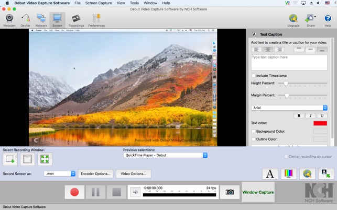Enable the Outline Color checkbox
Viewport: 337px width, 210px height.
[254, 139]
